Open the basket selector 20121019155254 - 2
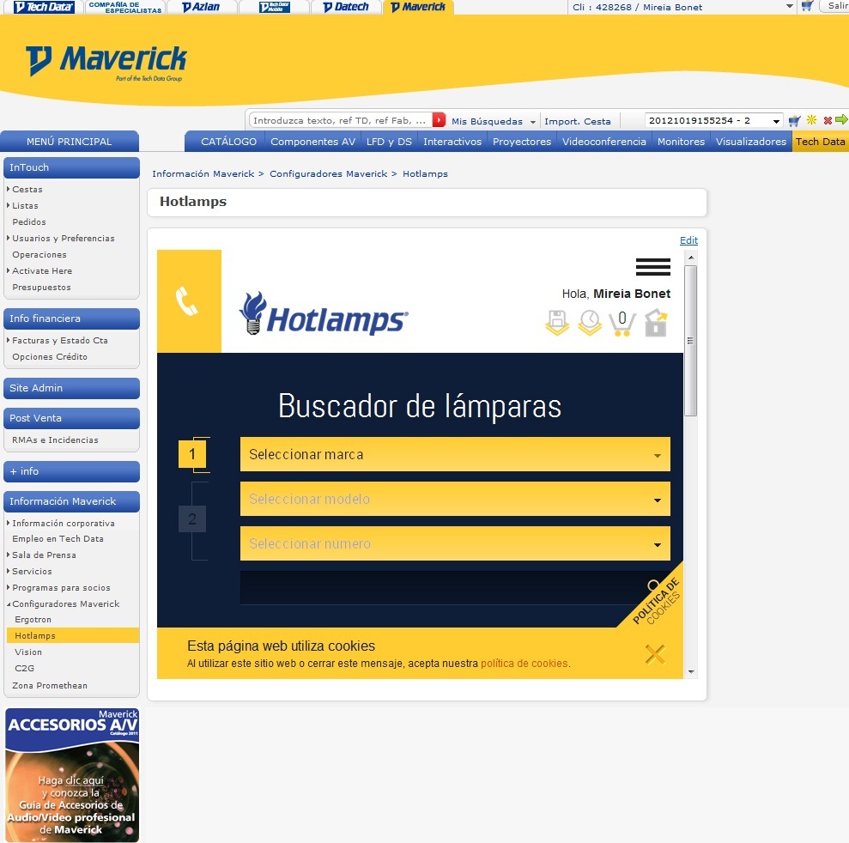 point(713,121)
